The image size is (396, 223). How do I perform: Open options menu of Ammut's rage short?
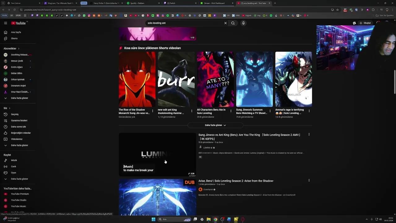tap(309, 111)
